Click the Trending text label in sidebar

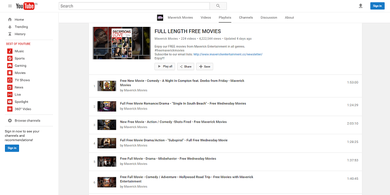[x=21, y=27]
